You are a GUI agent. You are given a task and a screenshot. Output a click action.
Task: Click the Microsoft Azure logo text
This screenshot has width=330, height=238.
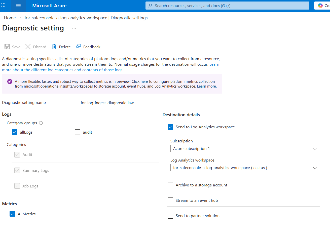point(49,6)
